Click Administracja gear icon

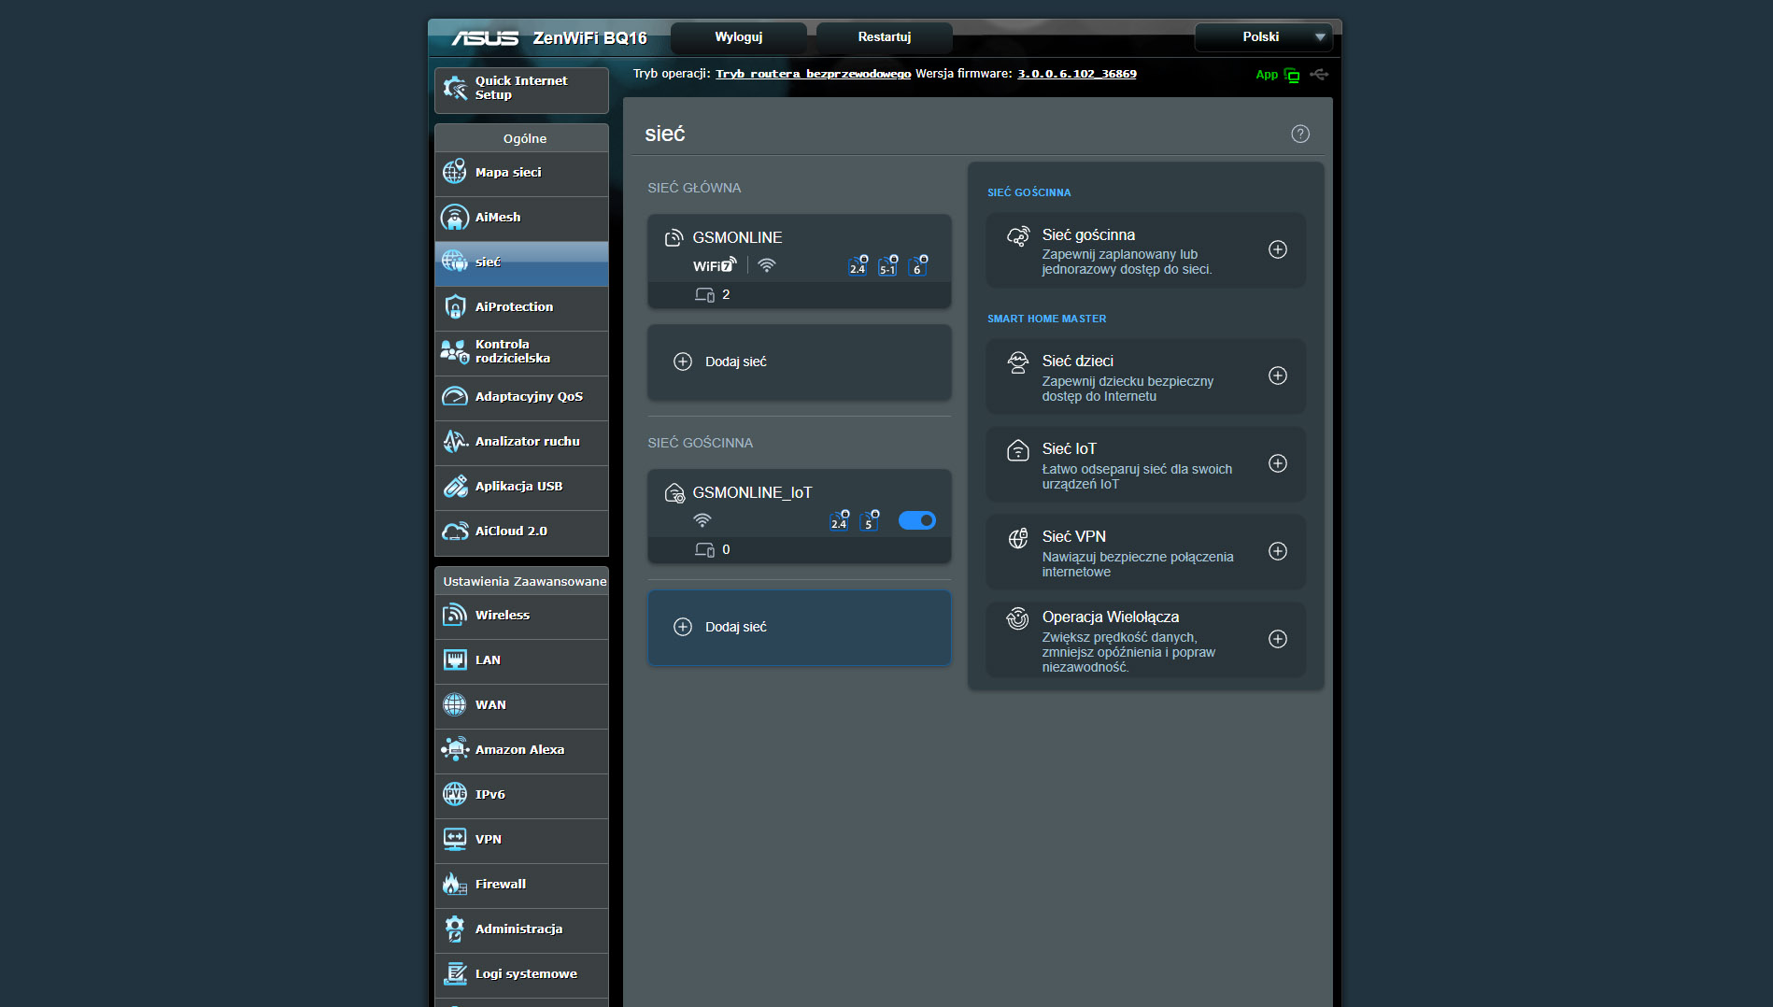coord(455,929)
